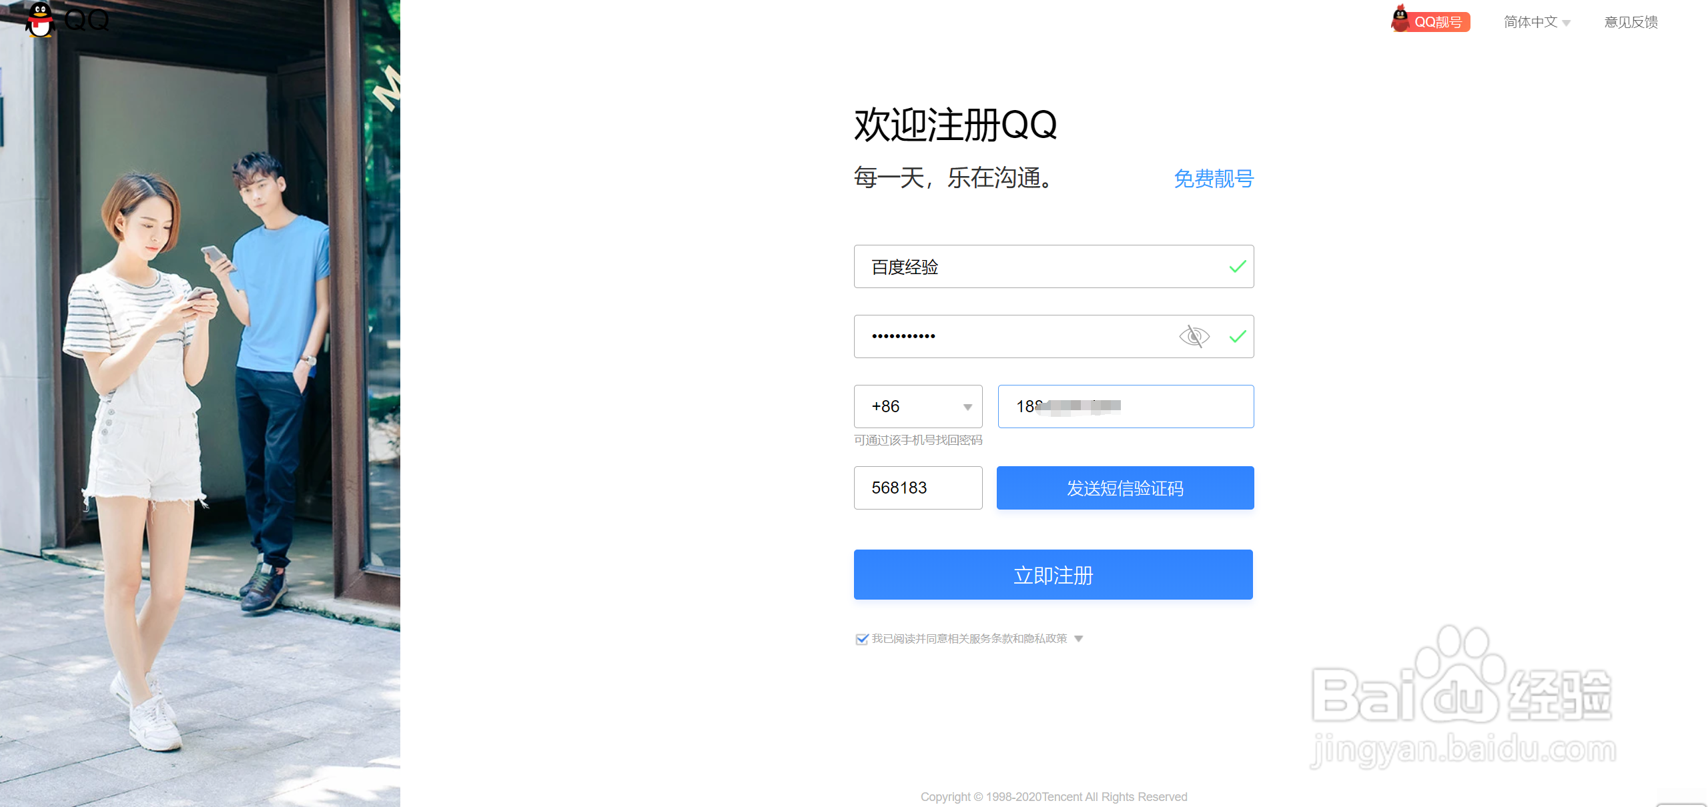The height and width of the screenshot is (807, 1708).
Task: Focus the nickname field containing 百度经验
Action: coord(1053,267)
